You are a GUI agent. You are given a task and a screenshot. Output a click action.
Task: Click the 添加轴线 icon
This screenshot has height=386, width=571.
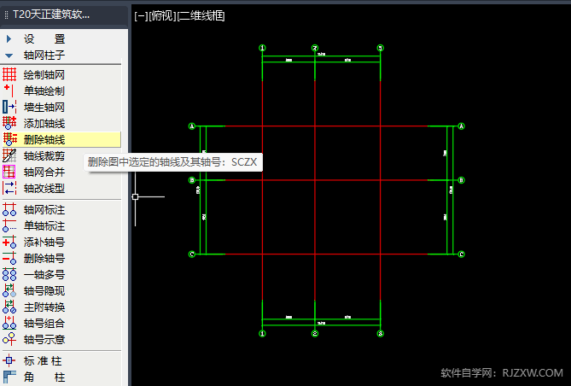click(x=9, y=123)
